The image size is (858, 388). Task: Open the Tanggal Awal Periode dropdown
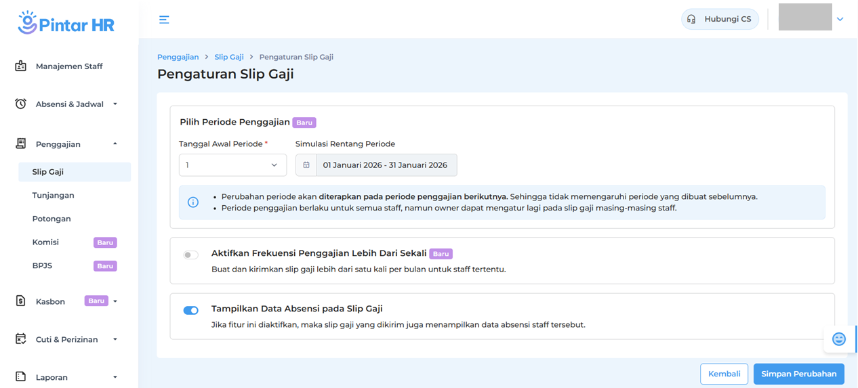coord(232,165)
